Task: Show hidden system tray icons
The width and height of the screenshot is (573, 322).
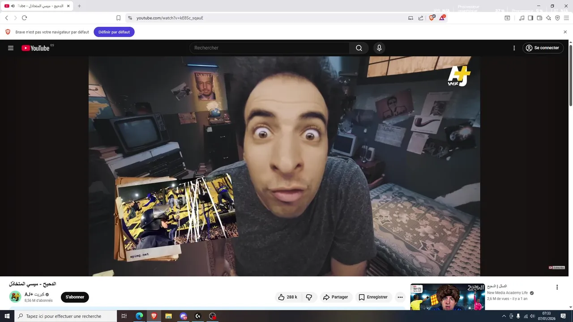Action: point(504,316)
